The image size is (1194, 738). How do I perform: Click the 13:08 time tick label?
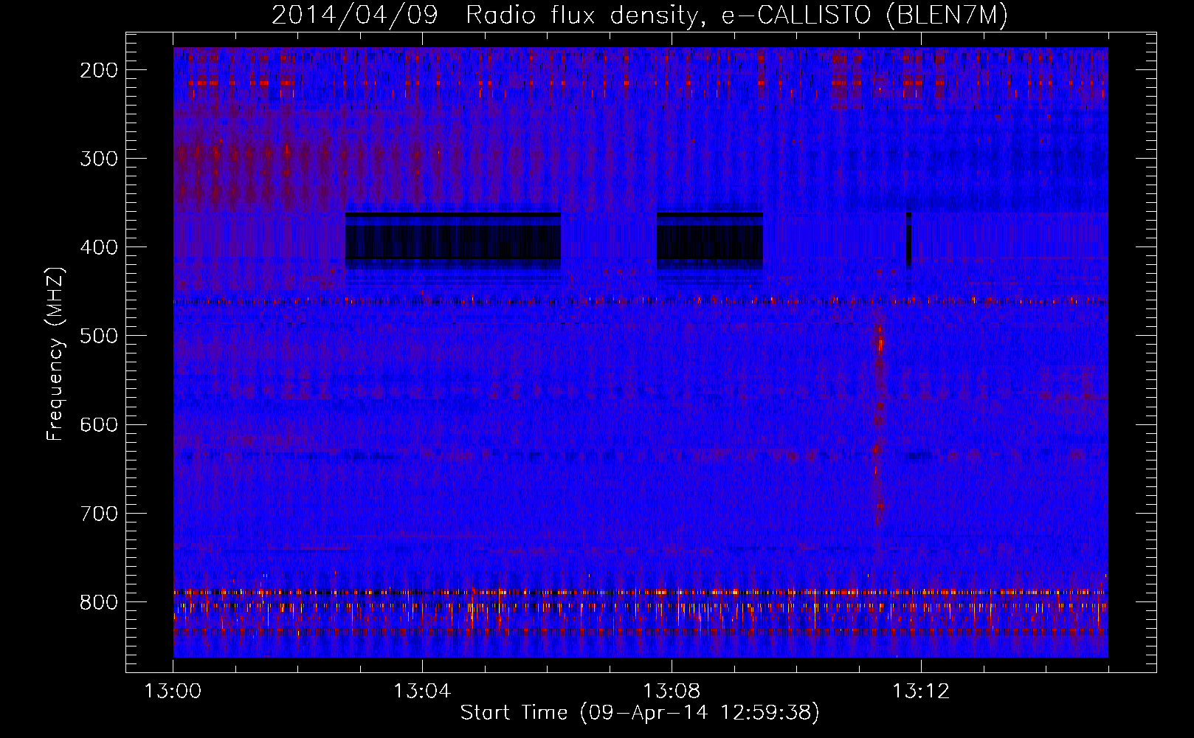(672, 692)
